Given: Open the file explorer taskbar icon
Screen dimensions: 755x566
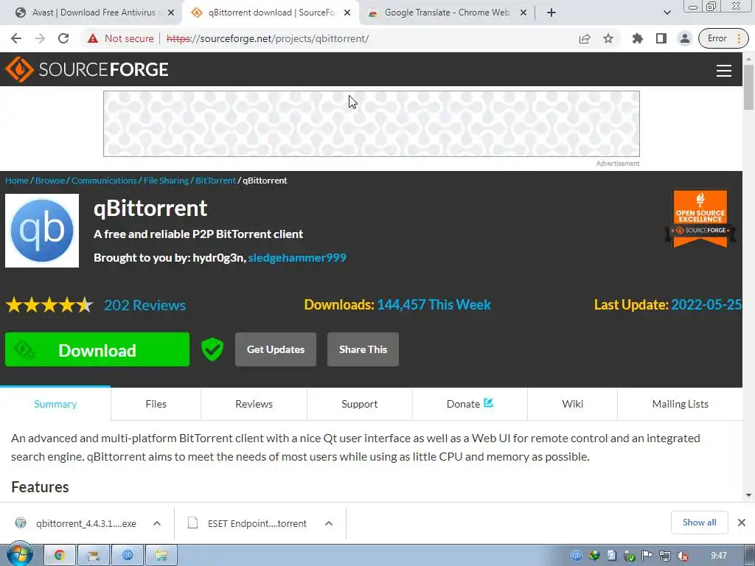Looking at the screenshot, I should [x=161, y=556].
